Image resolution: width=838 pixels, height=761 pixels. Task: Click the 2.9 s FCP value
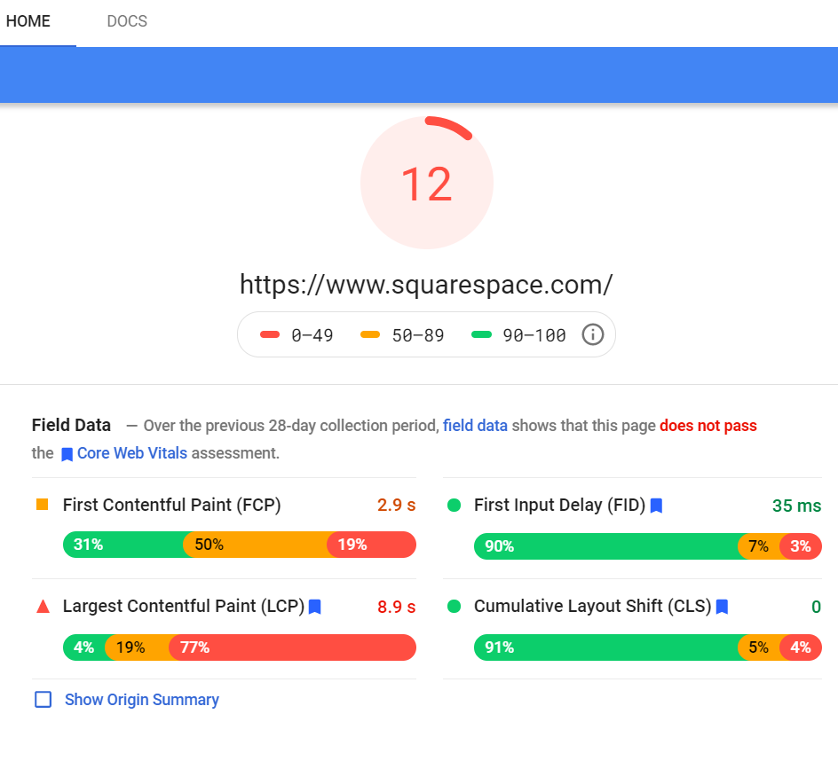coord(396,506)
